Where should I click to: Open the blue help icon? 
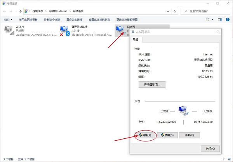pos(228,19)
